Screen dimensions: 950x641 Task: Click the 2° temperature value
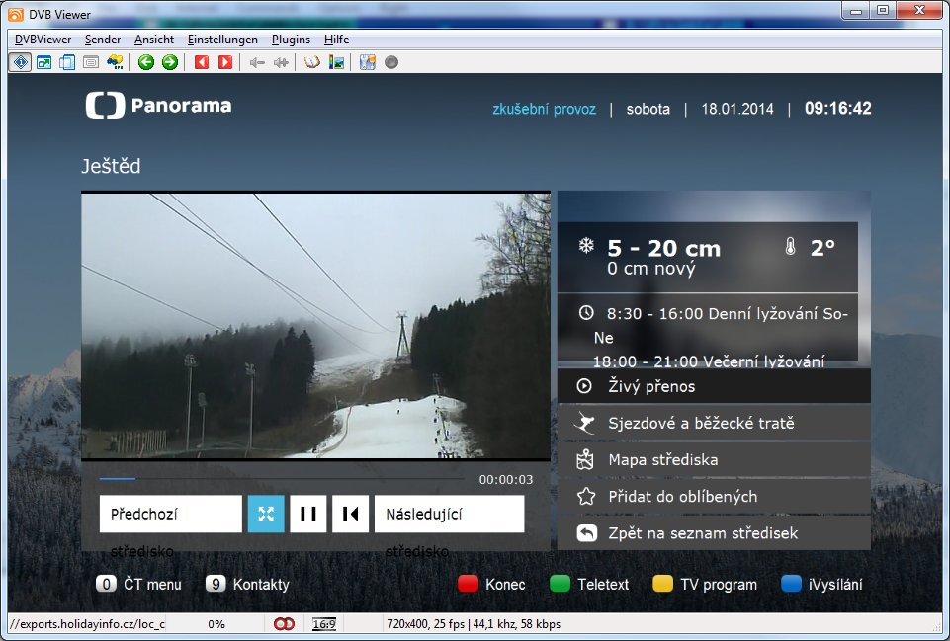click(x=822, y=248)
